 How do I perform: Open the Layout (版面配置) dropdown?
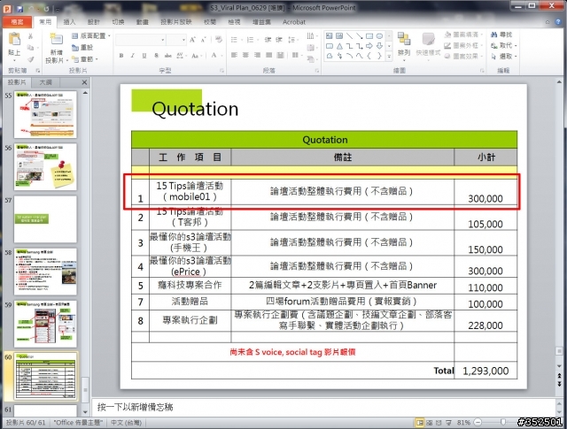91,35
